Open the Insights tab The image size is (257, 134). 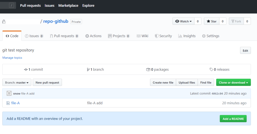(187, 36)
